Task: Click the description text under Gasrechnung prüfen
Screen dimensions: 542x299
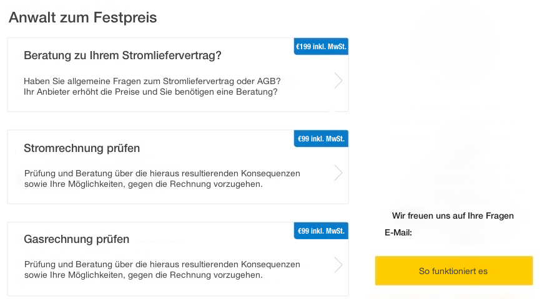Action: [162, 270]
